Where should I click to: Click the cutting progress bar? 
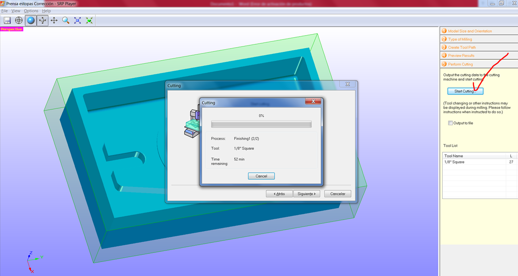click(x=261, y=124)
